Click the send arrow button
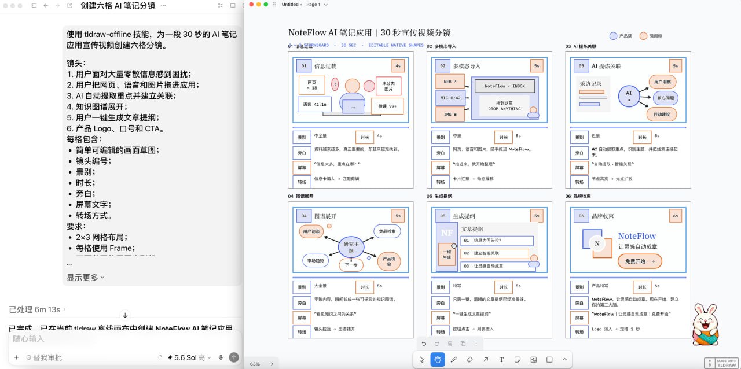The width and height of the screenshot is (741, 369). click(234, 357)
